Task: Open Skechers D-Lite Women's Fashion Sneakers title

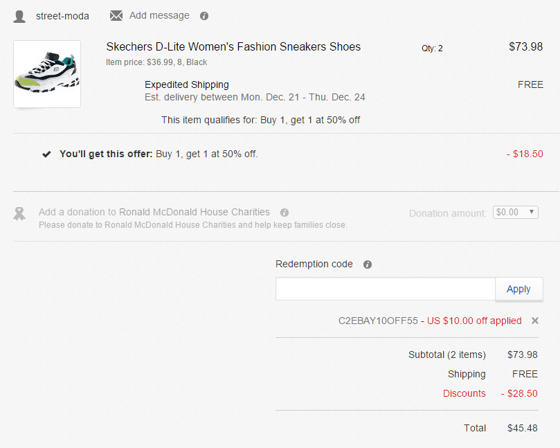Action: (233, 47)
